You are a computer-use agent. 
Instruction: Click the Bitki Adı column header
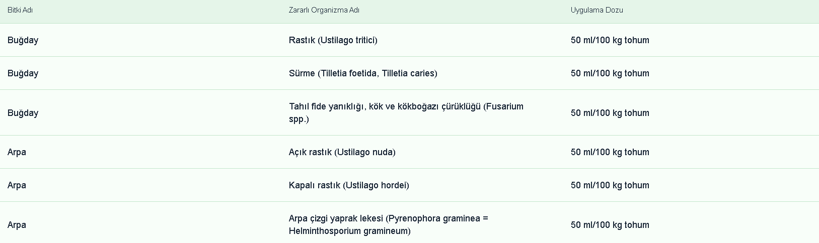[20, 10]
